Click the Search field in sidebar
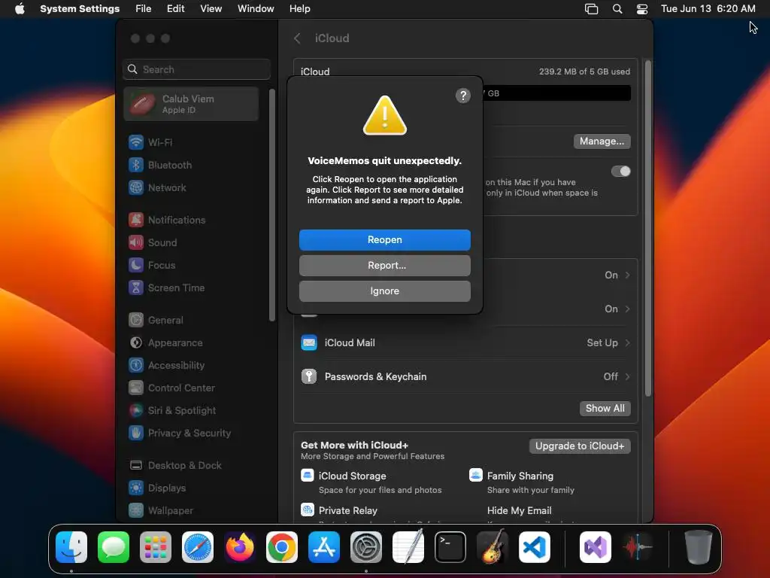This screenshot has width=770, height=578. (196, 69)
